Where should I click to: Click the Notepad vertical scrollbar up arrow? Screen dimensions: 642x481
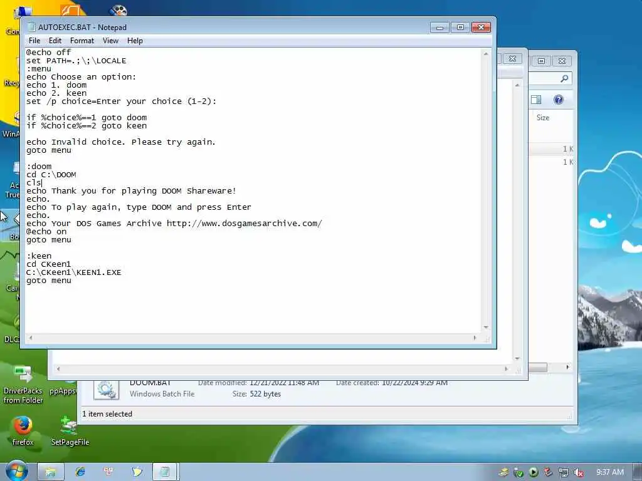pyautogui.click(x=486, y=54)
